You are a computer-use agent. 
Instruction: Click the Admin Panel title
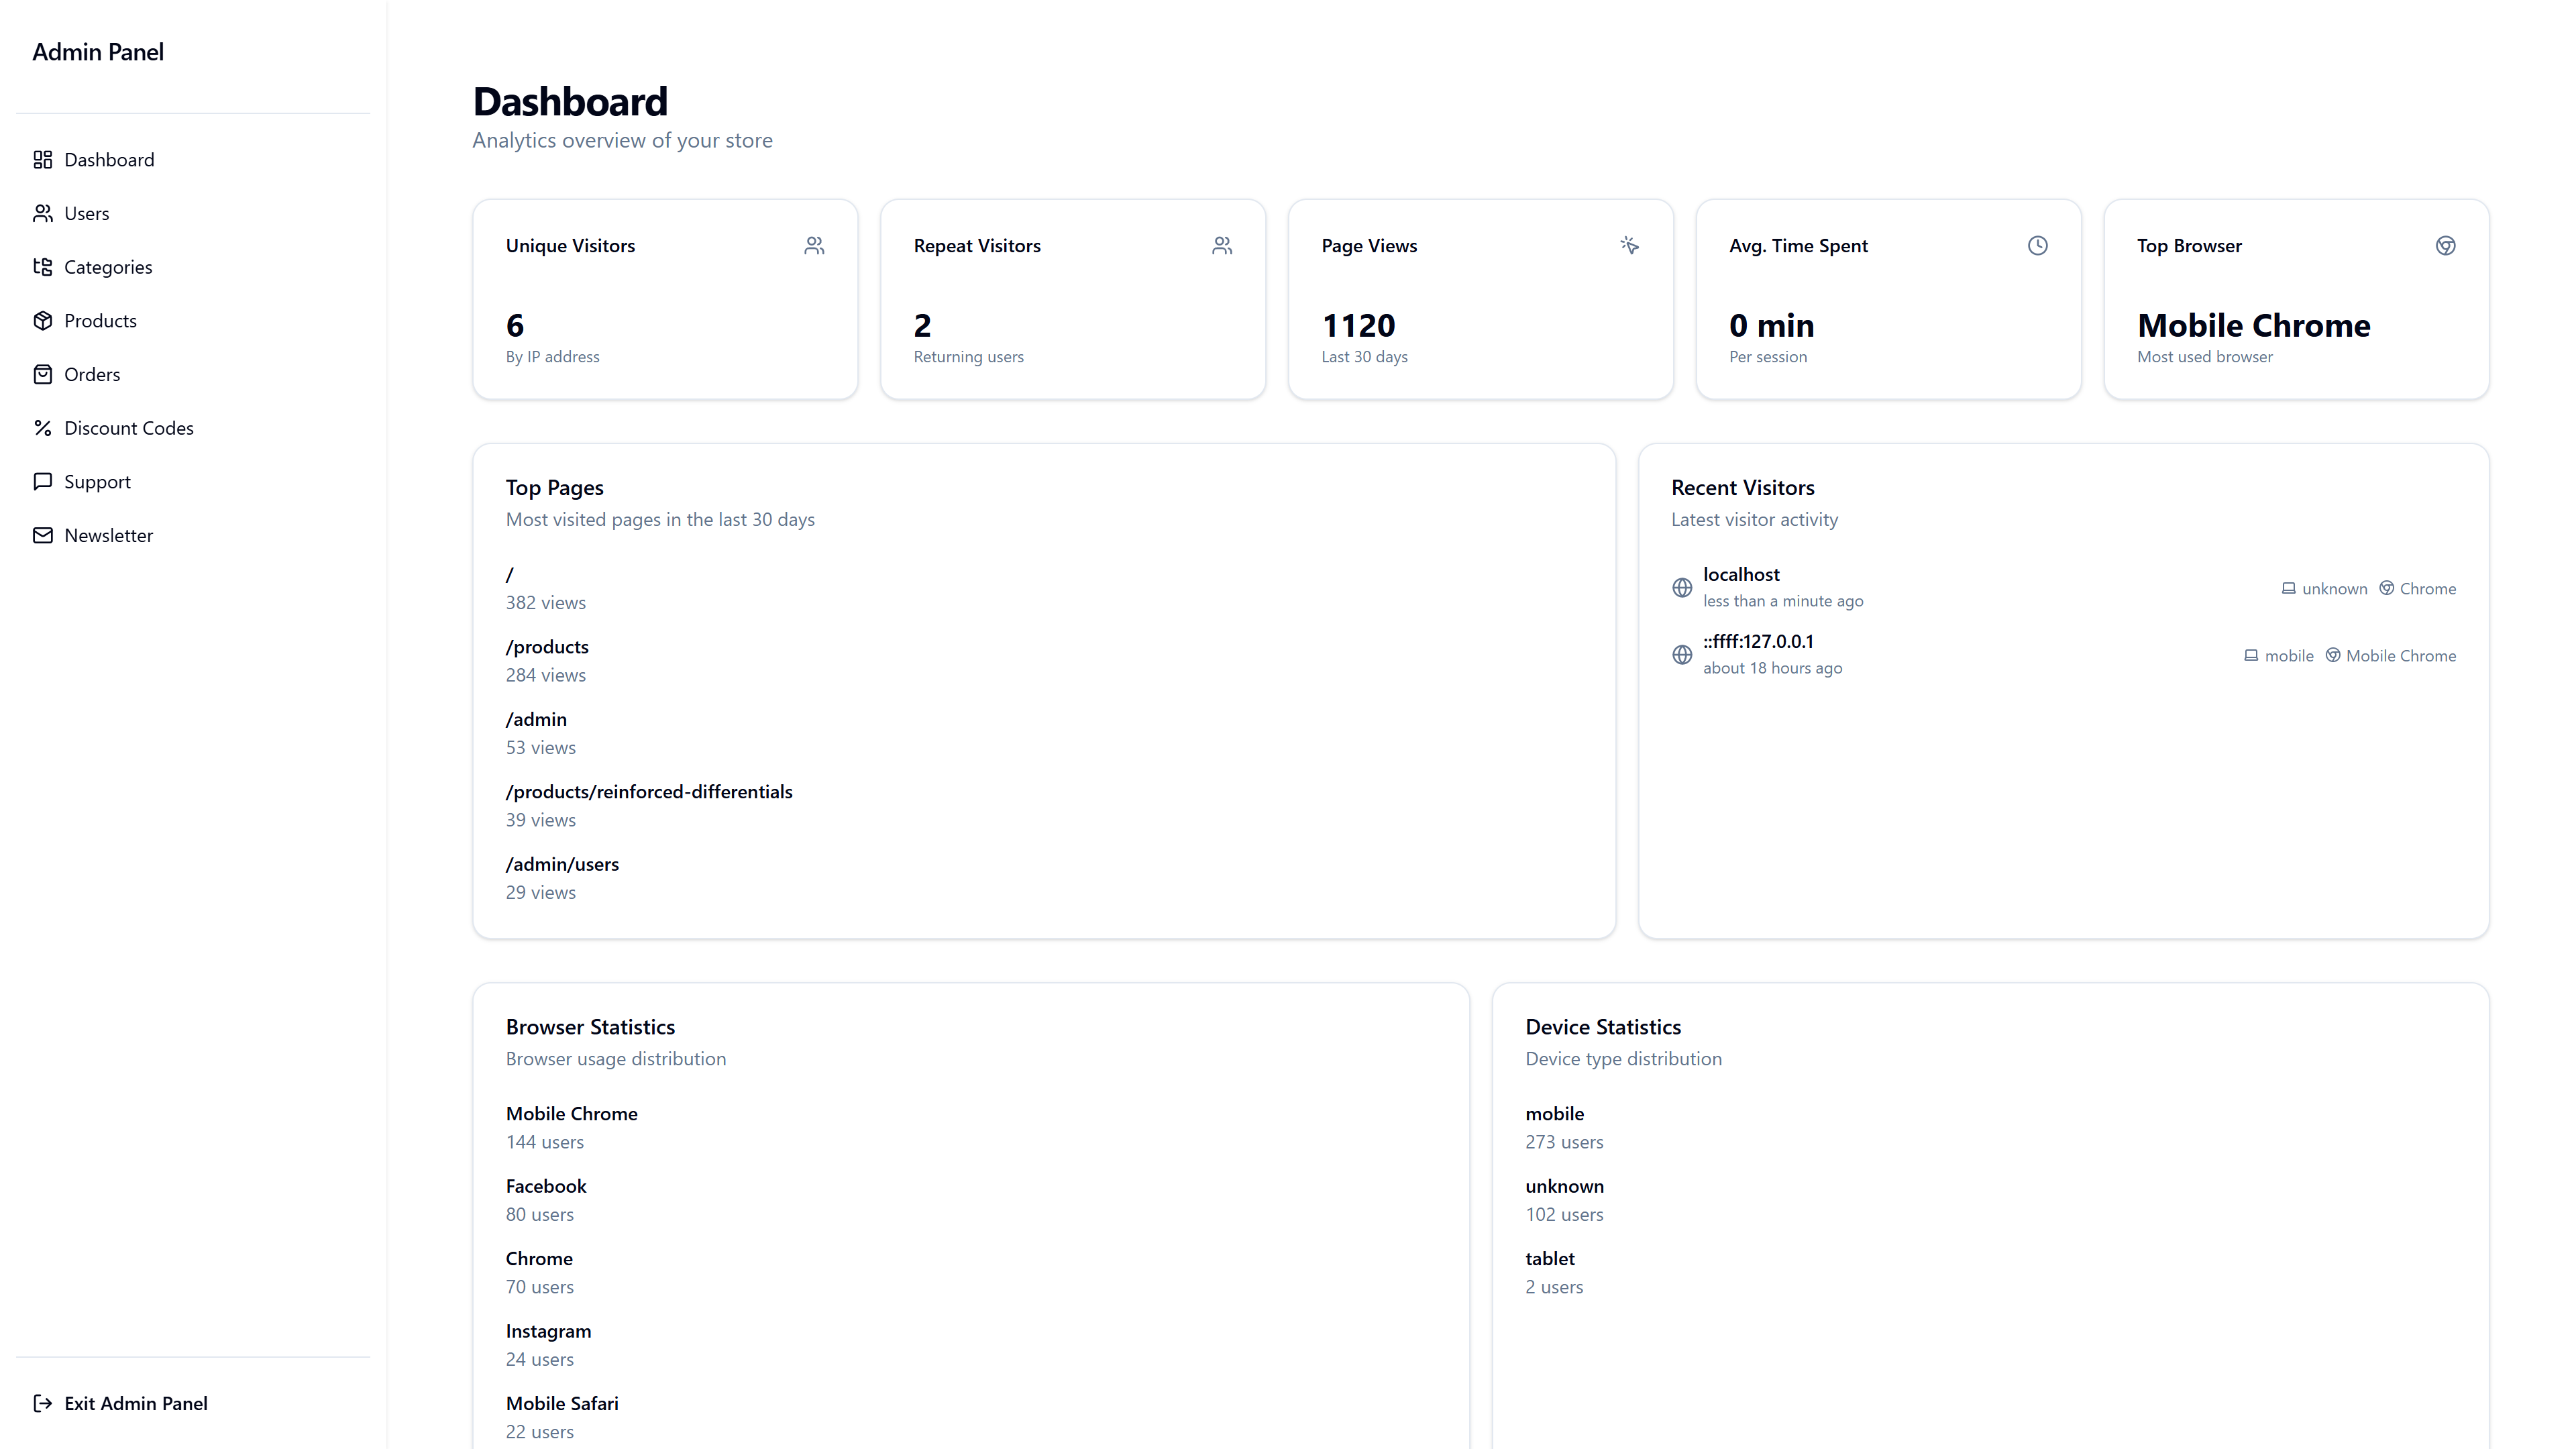[98, 52]
